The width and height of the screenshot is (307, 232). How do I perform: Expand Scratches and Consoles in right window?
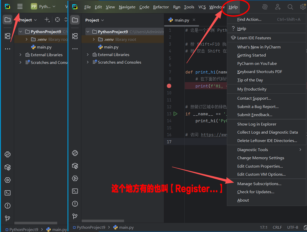pyautogui.click(x=88, y=62)
